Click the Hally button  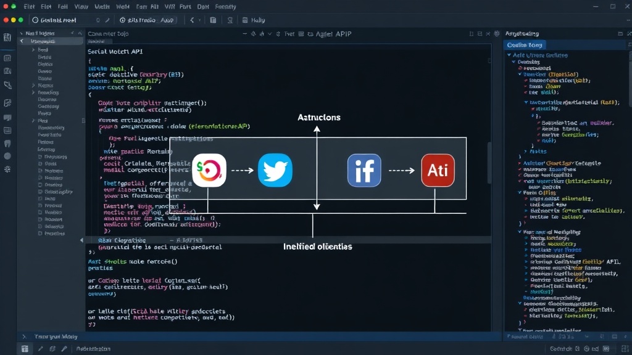point(258,20)
